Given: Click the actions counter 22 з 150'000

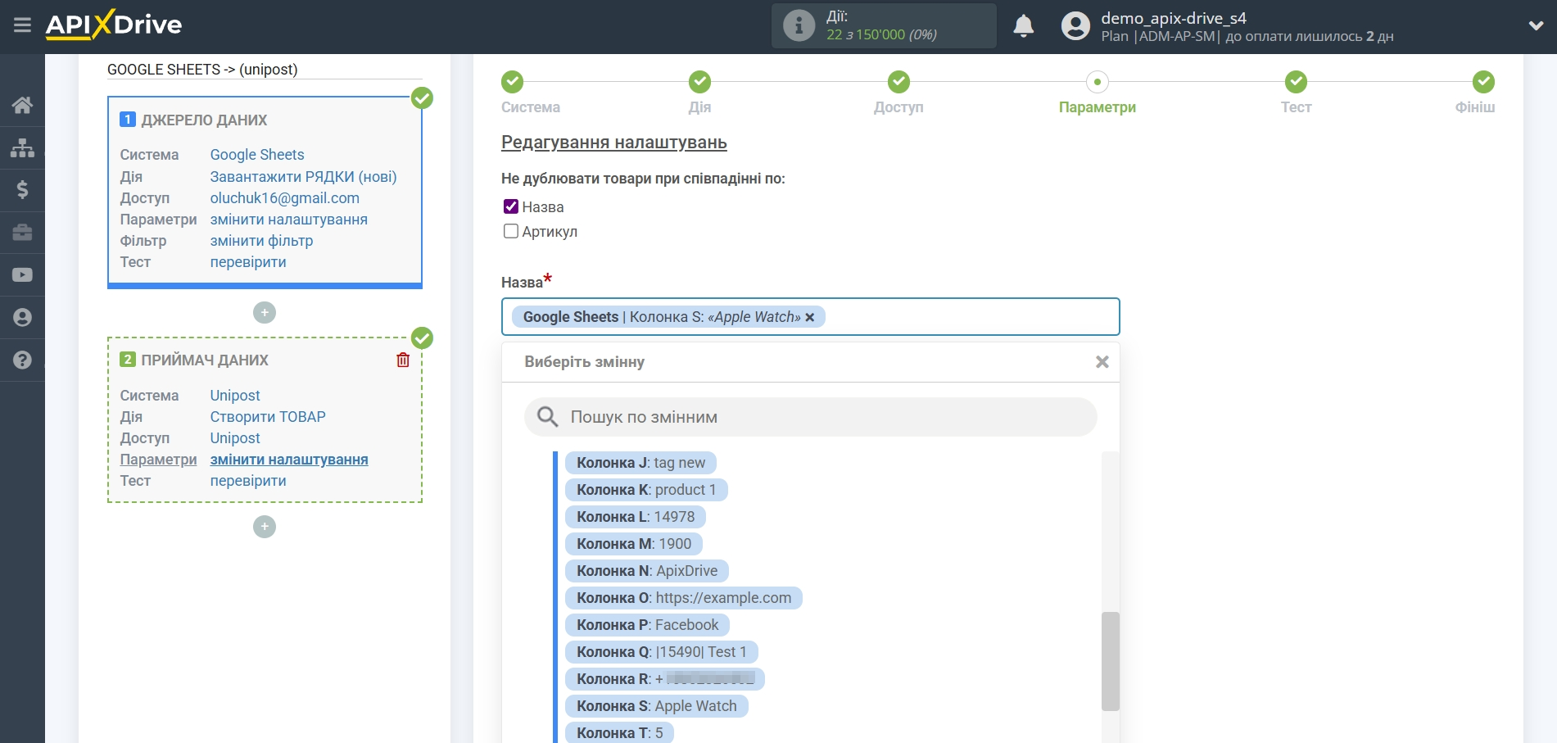Looking at the screenshot, I should [881, 34].
